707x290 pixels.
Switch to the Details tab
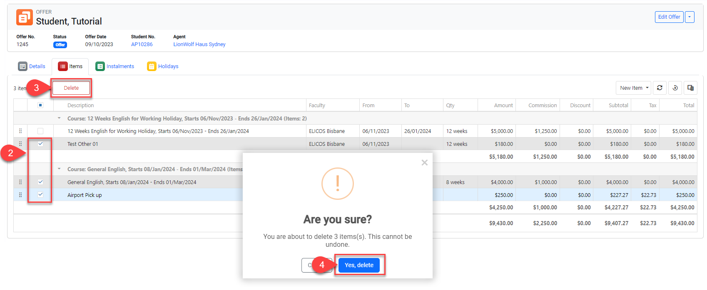coord(32,66)
